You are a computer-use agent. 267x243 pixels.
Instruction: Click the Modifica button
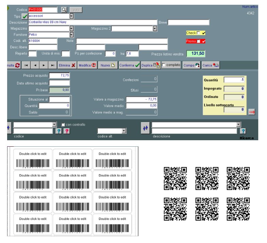[x=87, y=65]
